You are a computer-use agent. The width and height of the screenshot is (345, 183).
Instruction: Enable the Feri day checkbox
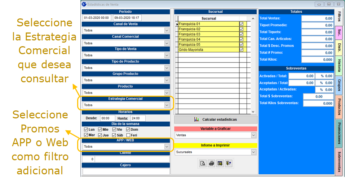(129, 135)
